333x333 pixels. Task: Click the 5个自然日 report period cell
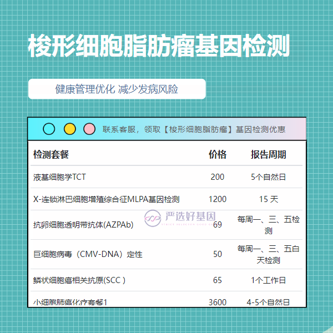[269, 177]
